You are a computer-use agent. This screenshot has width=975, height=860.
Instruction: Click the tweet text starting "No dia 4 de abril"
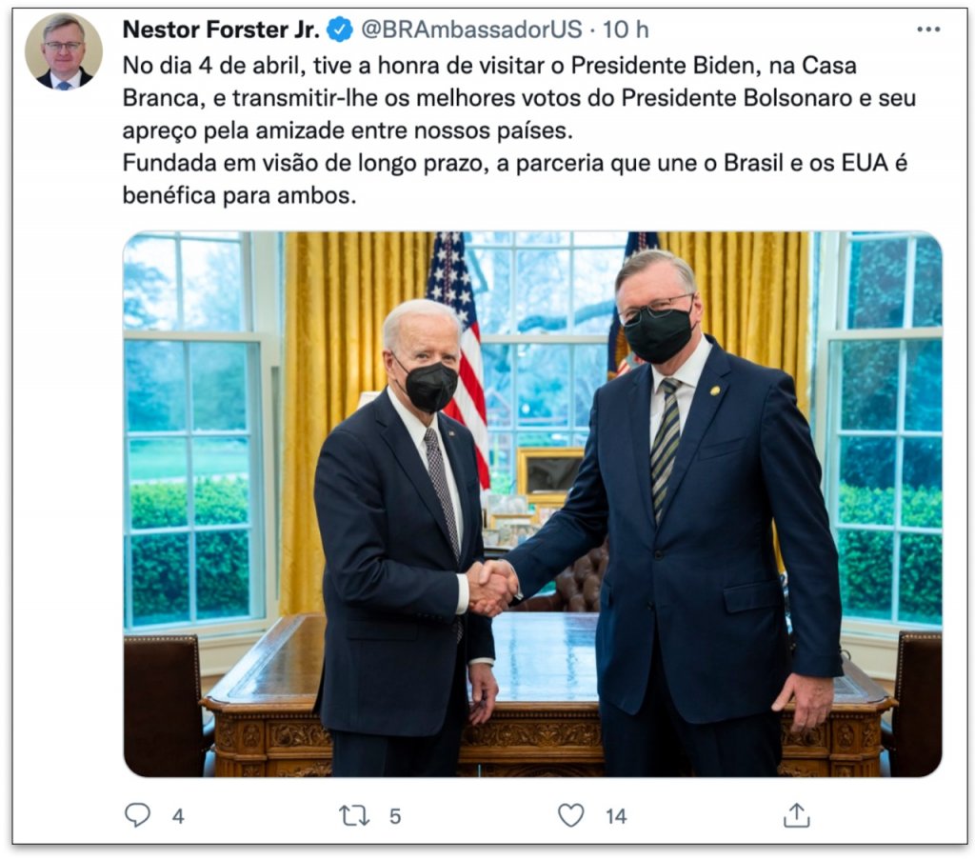(x=519, y=130)
